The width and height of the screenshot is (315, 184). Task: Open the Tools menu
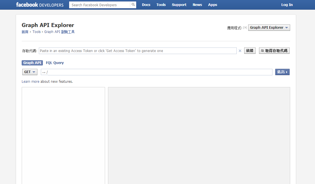tap(161, 5)
